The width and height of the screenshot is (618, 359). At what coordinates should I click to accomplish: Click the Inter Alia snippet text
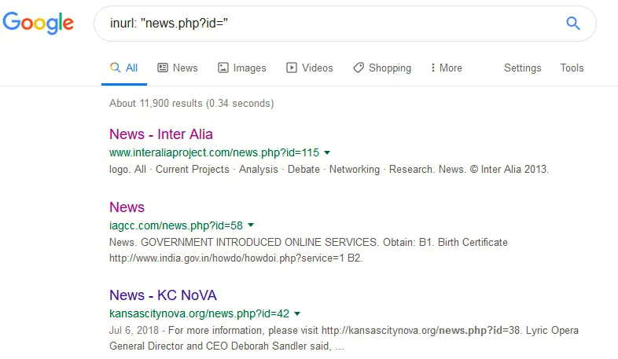pos(329,169)
